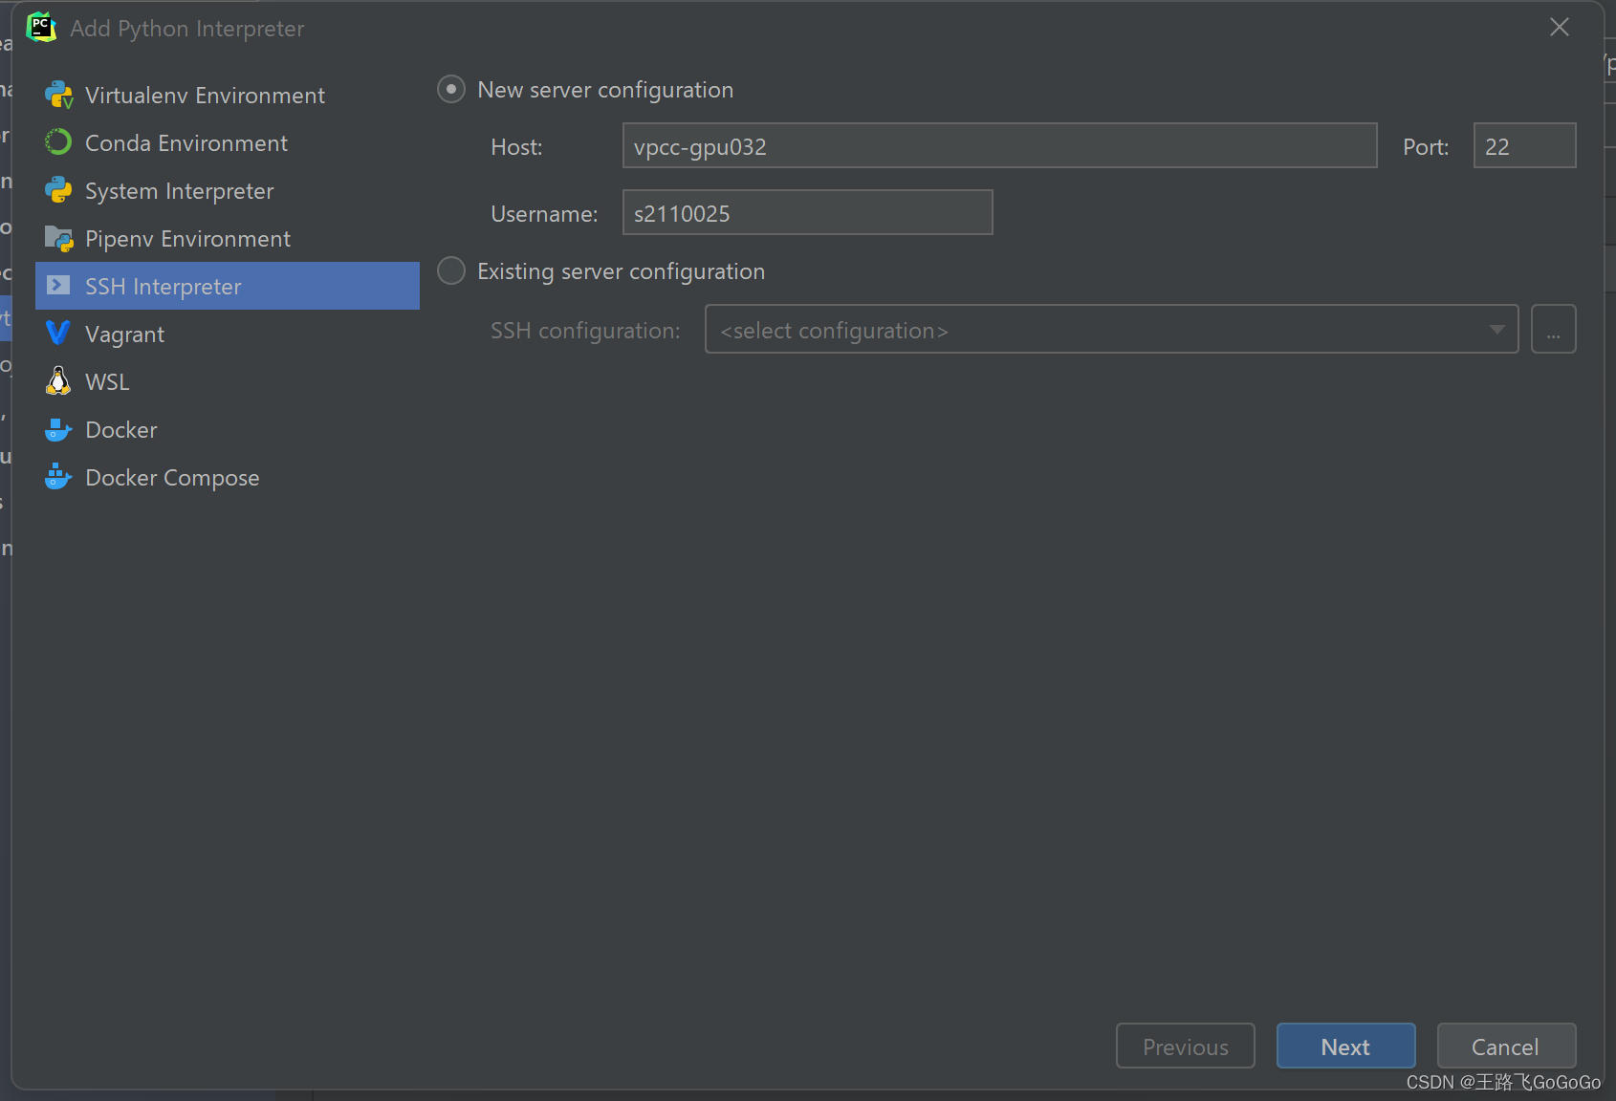Choose Conda Environment in the sidebar

point(228,142)
